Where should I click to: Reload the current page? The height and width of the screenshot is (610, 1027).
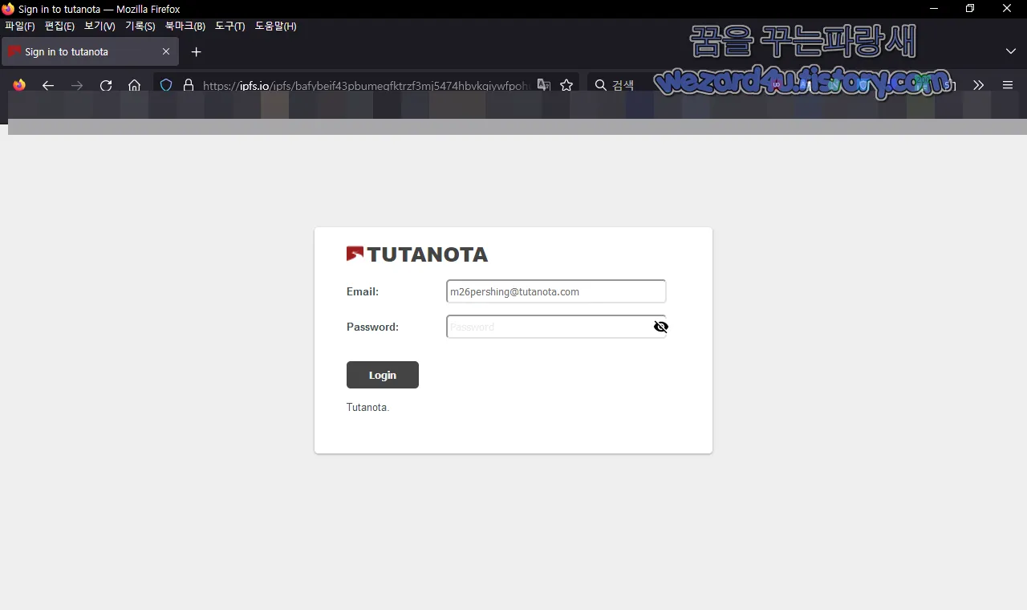click(106, 85)
